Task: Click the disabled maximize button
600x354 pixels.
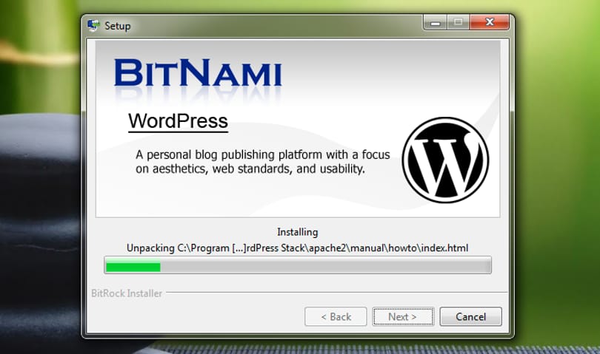Action: coord(458,22)
